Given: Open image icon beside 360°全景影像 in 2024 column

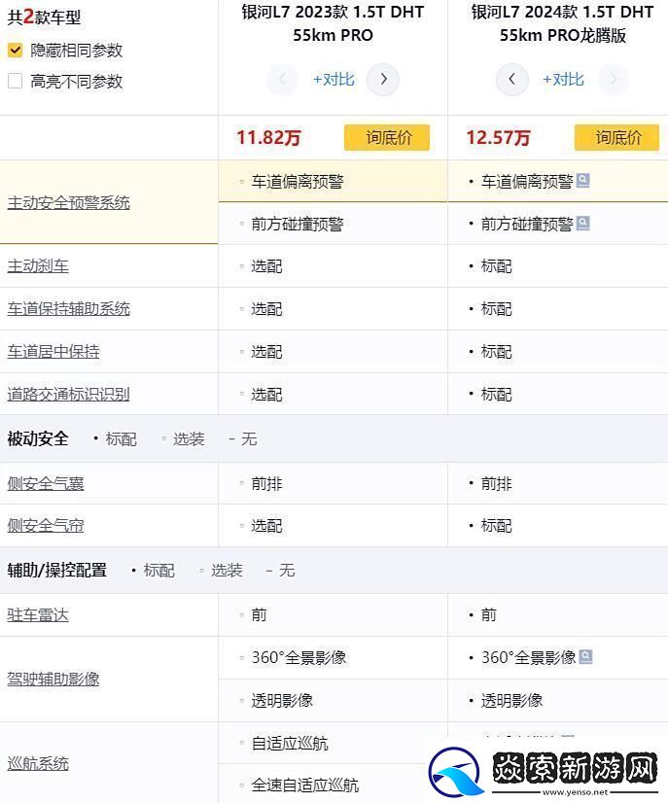Looking at the screenshot, I should (585, 657).
